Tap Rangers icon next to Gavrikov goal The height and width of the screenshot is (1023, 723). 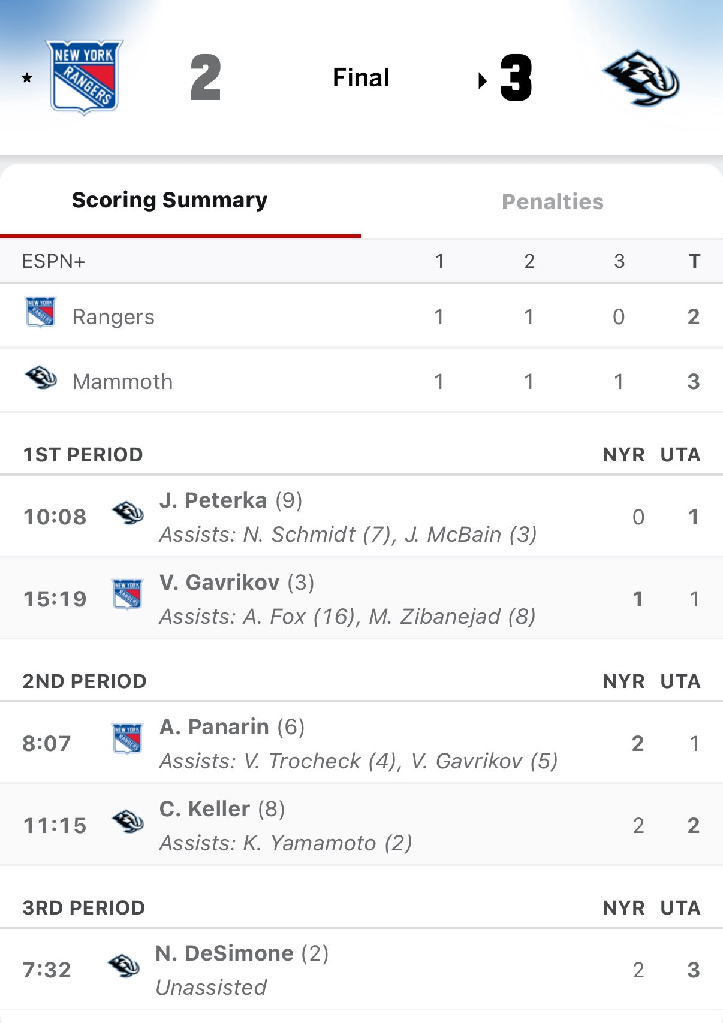128,595
